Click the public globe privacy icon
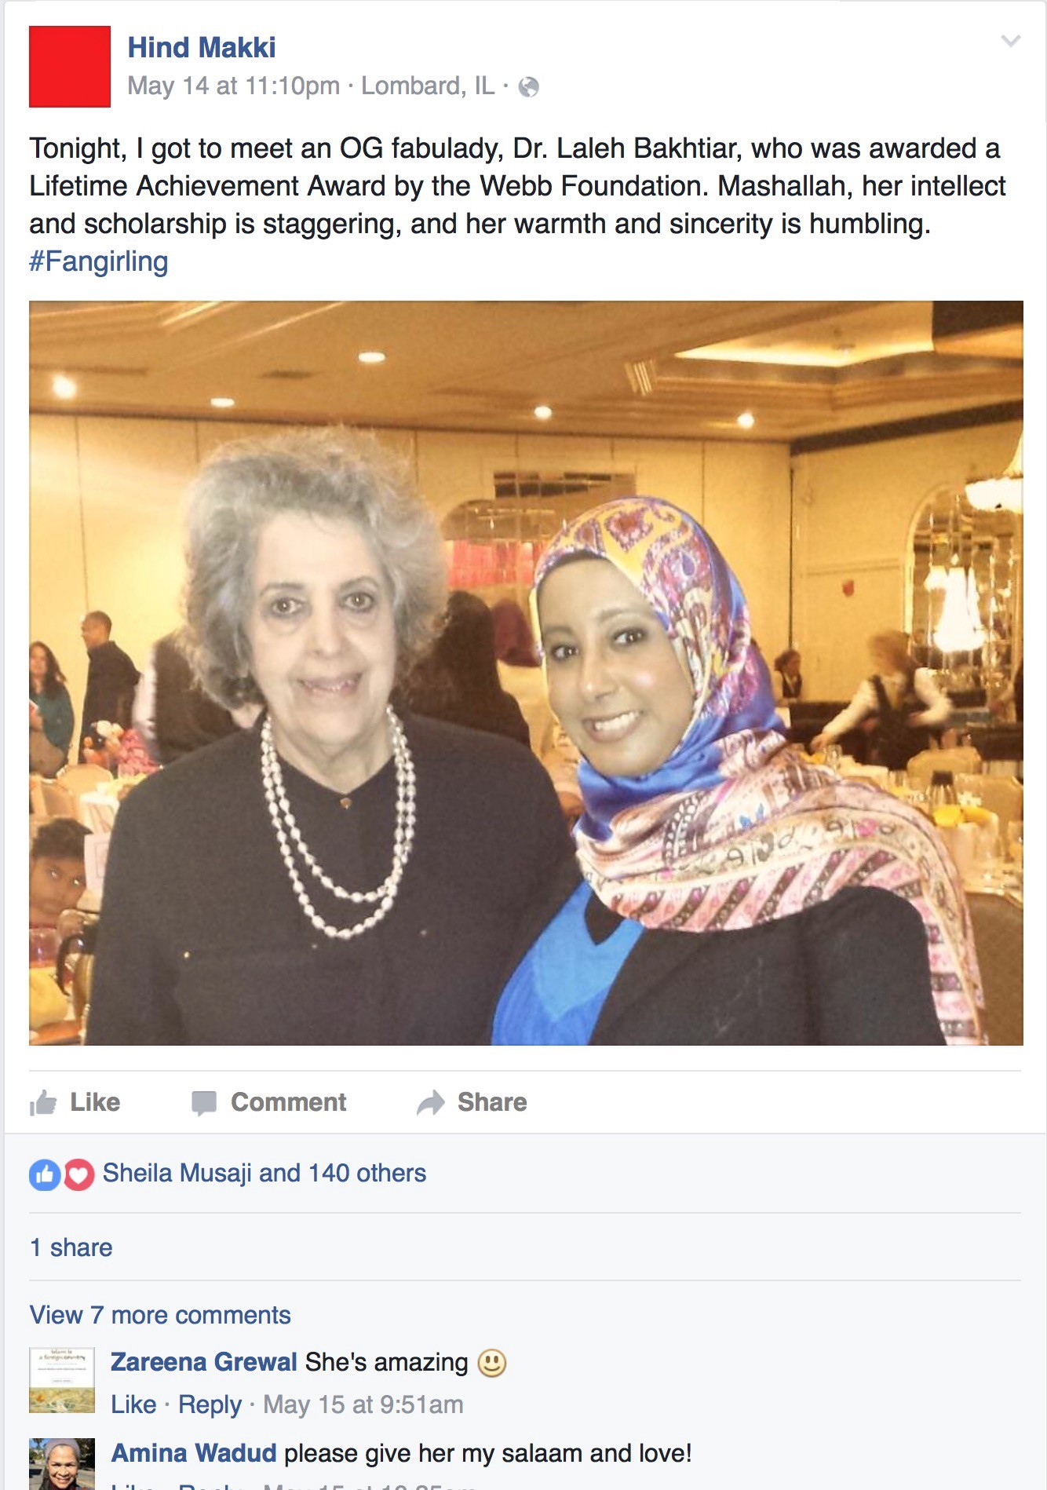Image resolution: width=1047 pixels, height=1490 pixels. point(529,86)
